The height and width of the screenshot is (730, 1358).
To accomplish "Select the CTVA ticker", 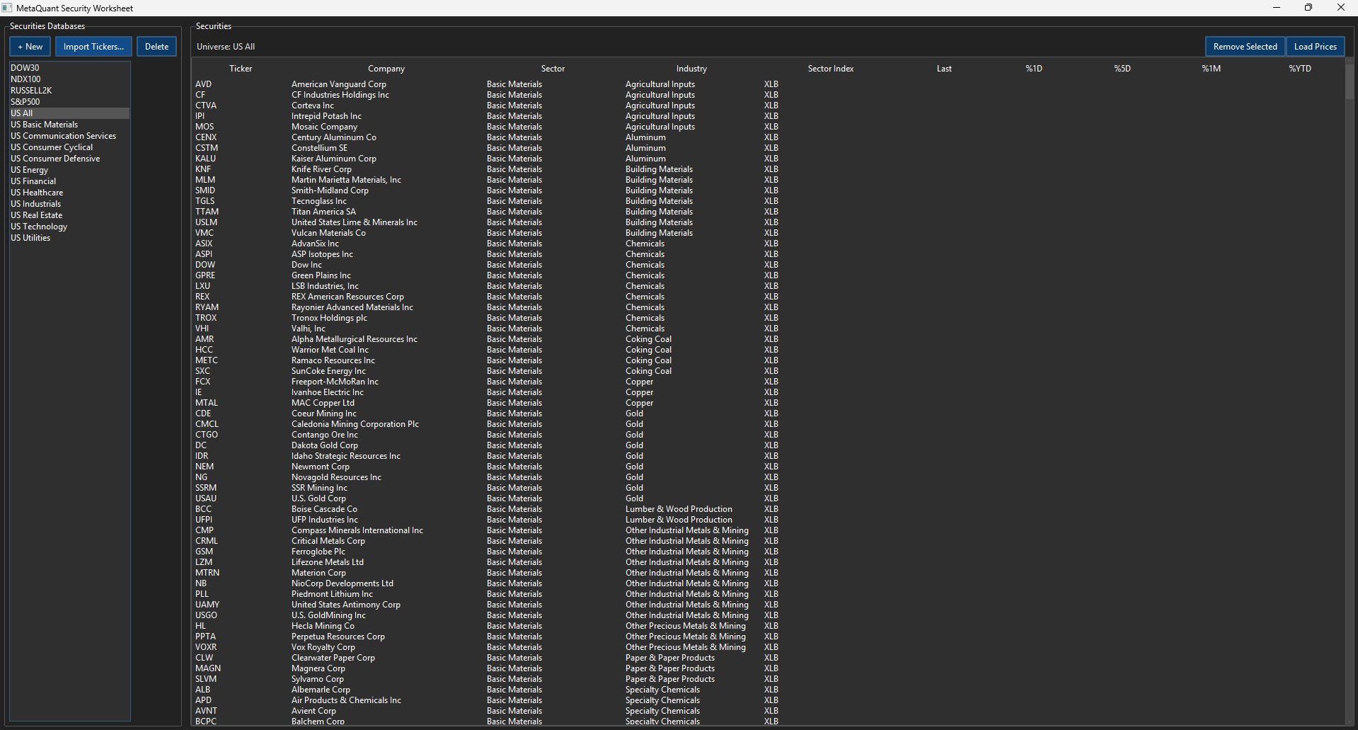I will click(x=206, y=105).
